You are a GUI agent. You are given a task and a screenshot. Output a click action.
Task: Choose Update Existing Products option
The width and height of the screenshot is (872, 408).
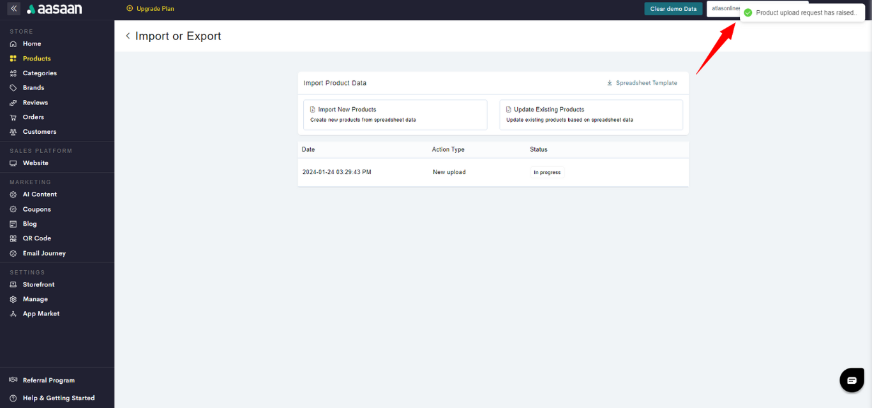point(590,115)
